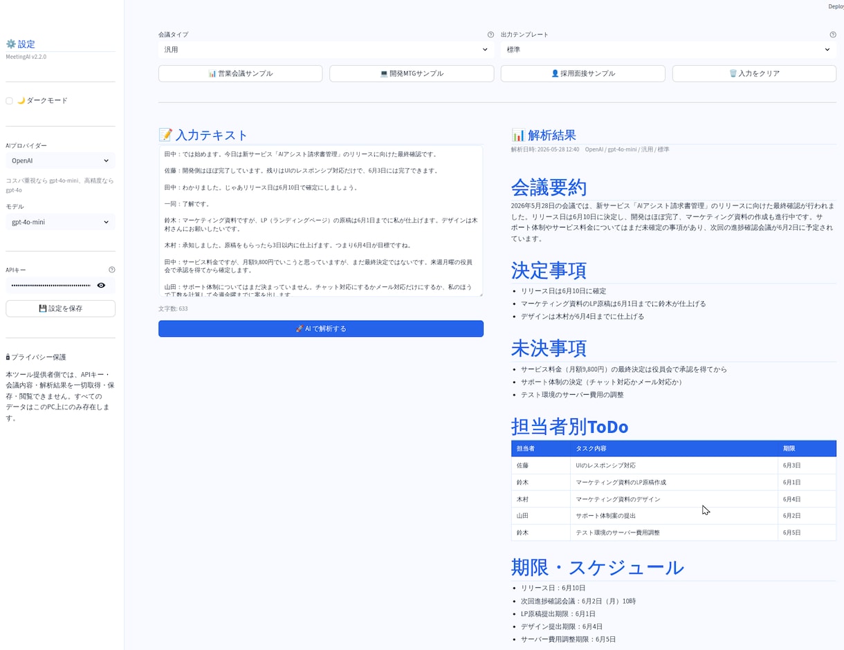Click the プライバシー保護 label

tap(36, 357)
